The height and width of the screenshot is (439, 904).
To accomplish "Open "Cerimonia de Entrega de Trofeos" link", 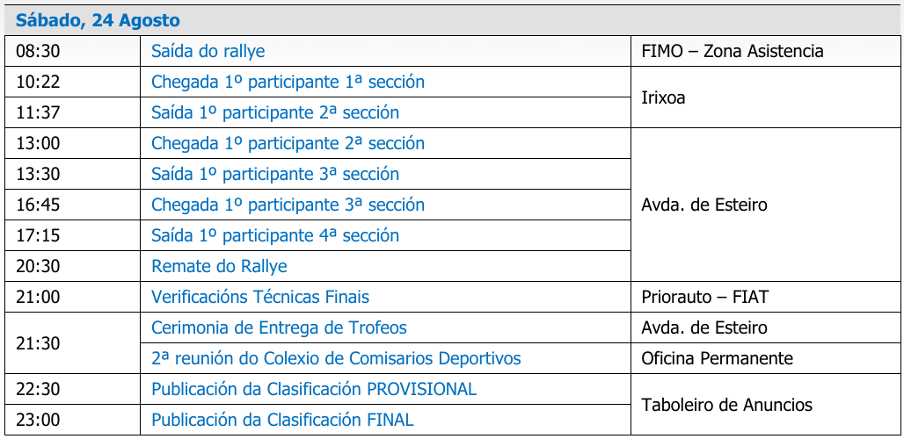I will 279,328.
